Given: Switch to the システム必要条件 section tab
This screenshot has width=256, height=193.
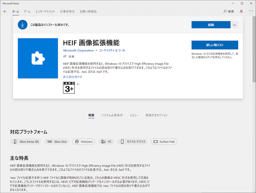Looking at the screenshot, I should 112,115.
